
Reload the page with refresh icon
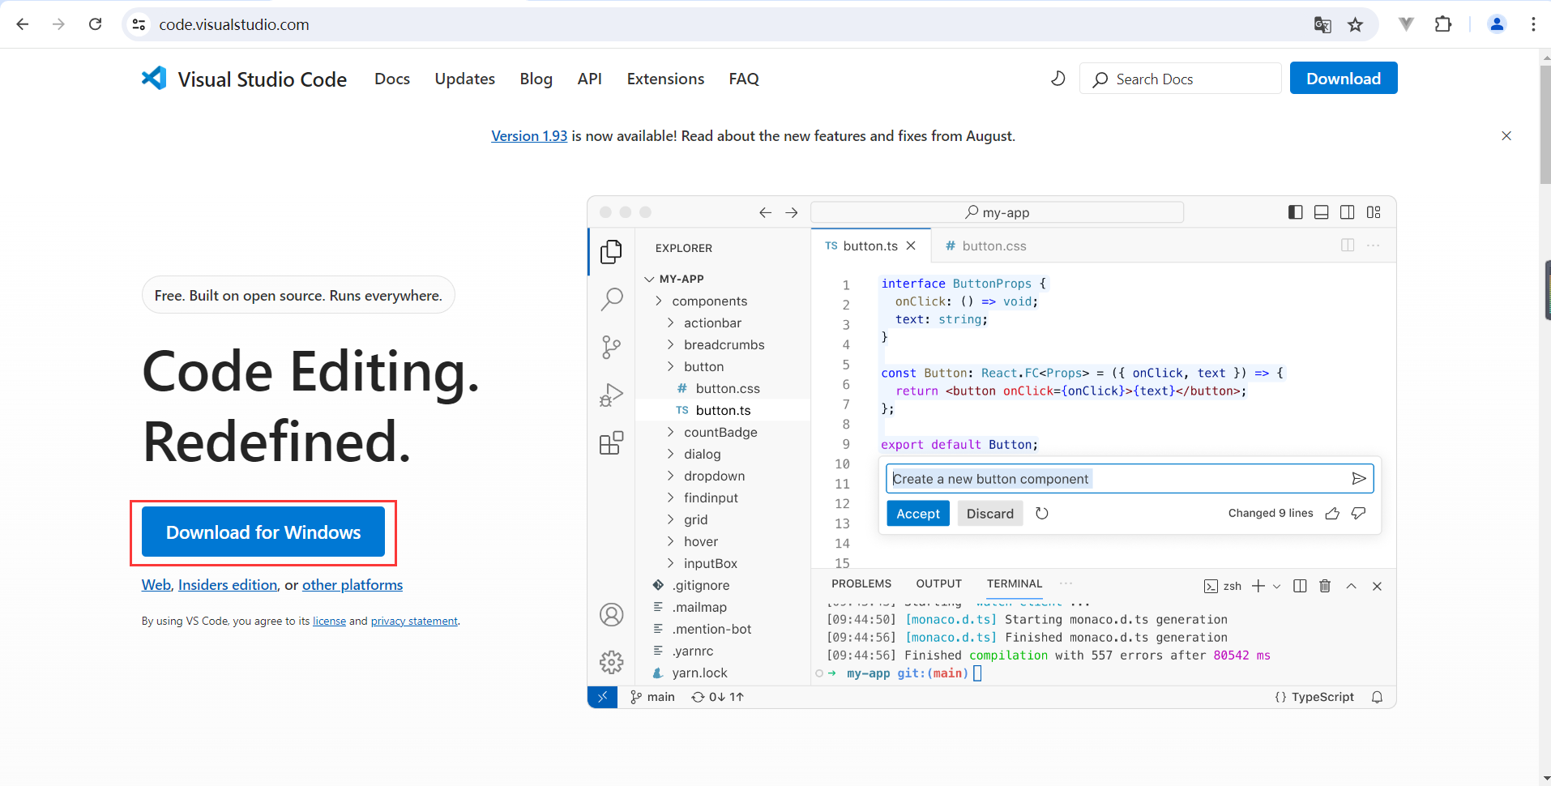pos(96,24)
